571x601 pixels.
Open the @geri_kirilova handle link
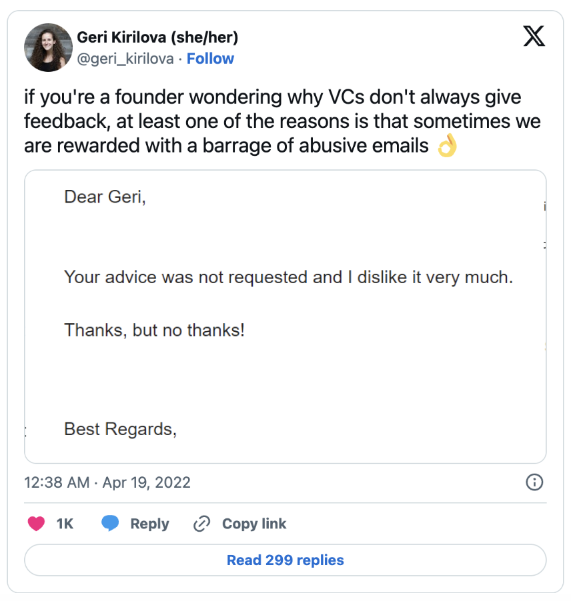point(125,59)
